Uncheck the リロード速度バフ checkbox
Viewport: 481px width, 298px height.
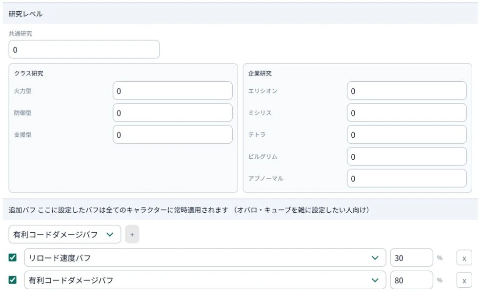(13, 258)
